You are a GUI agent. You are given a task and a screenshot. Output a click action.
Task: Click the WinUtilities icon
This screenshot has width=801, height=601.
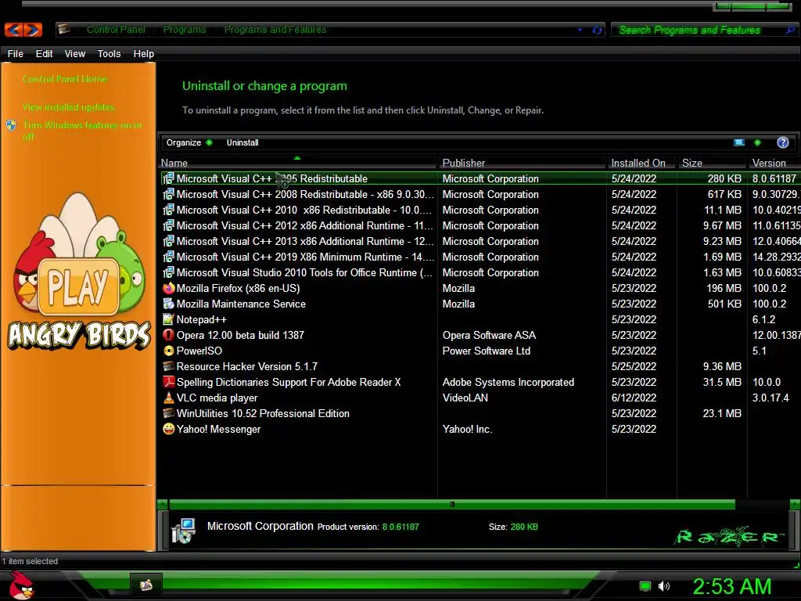tap(169, 413)
